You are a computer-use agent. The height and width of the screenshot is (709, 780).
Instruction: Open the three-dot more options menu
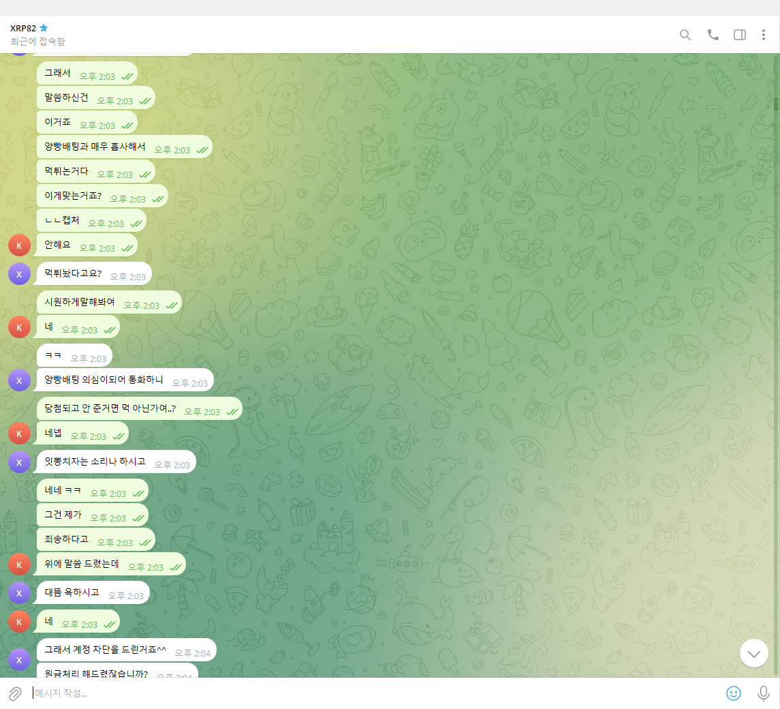click(x=764, y=35)
